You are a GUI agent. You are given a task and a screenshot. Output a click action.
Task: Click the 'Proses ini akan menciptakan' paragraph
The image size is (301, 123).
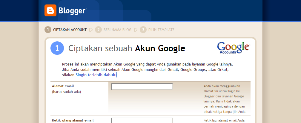[148, 69]
